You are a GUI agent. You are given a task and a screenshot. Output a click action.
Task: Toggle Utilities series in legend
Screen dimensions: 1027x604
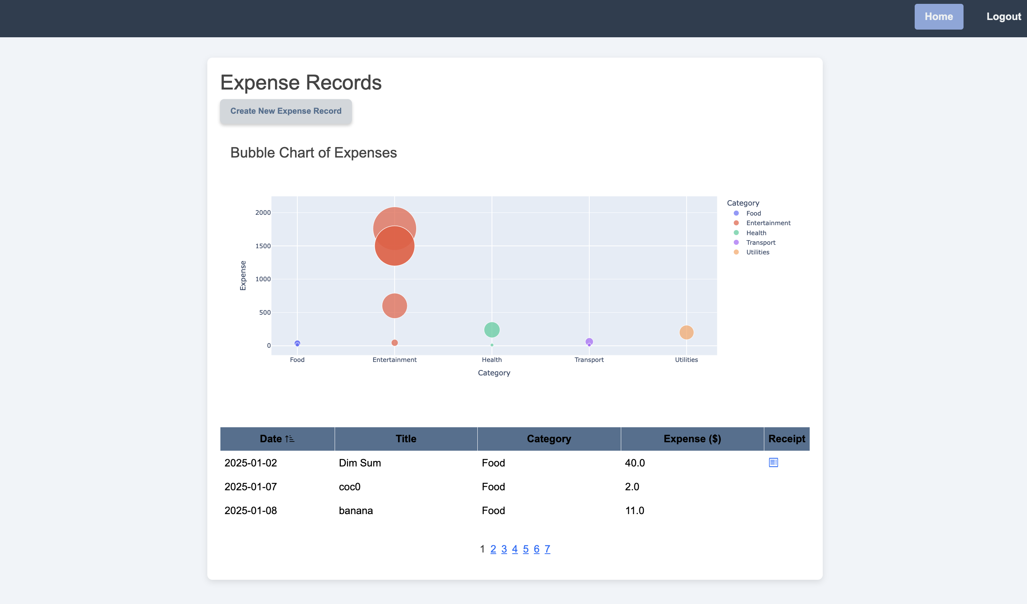click(x=757, y=252)
